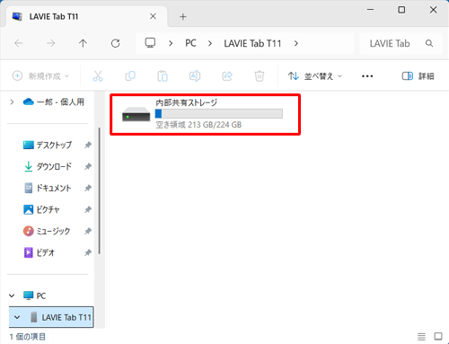Open the See more (…) menu
The width and height of the screenshot is (449, 344).
click(367, 76)
